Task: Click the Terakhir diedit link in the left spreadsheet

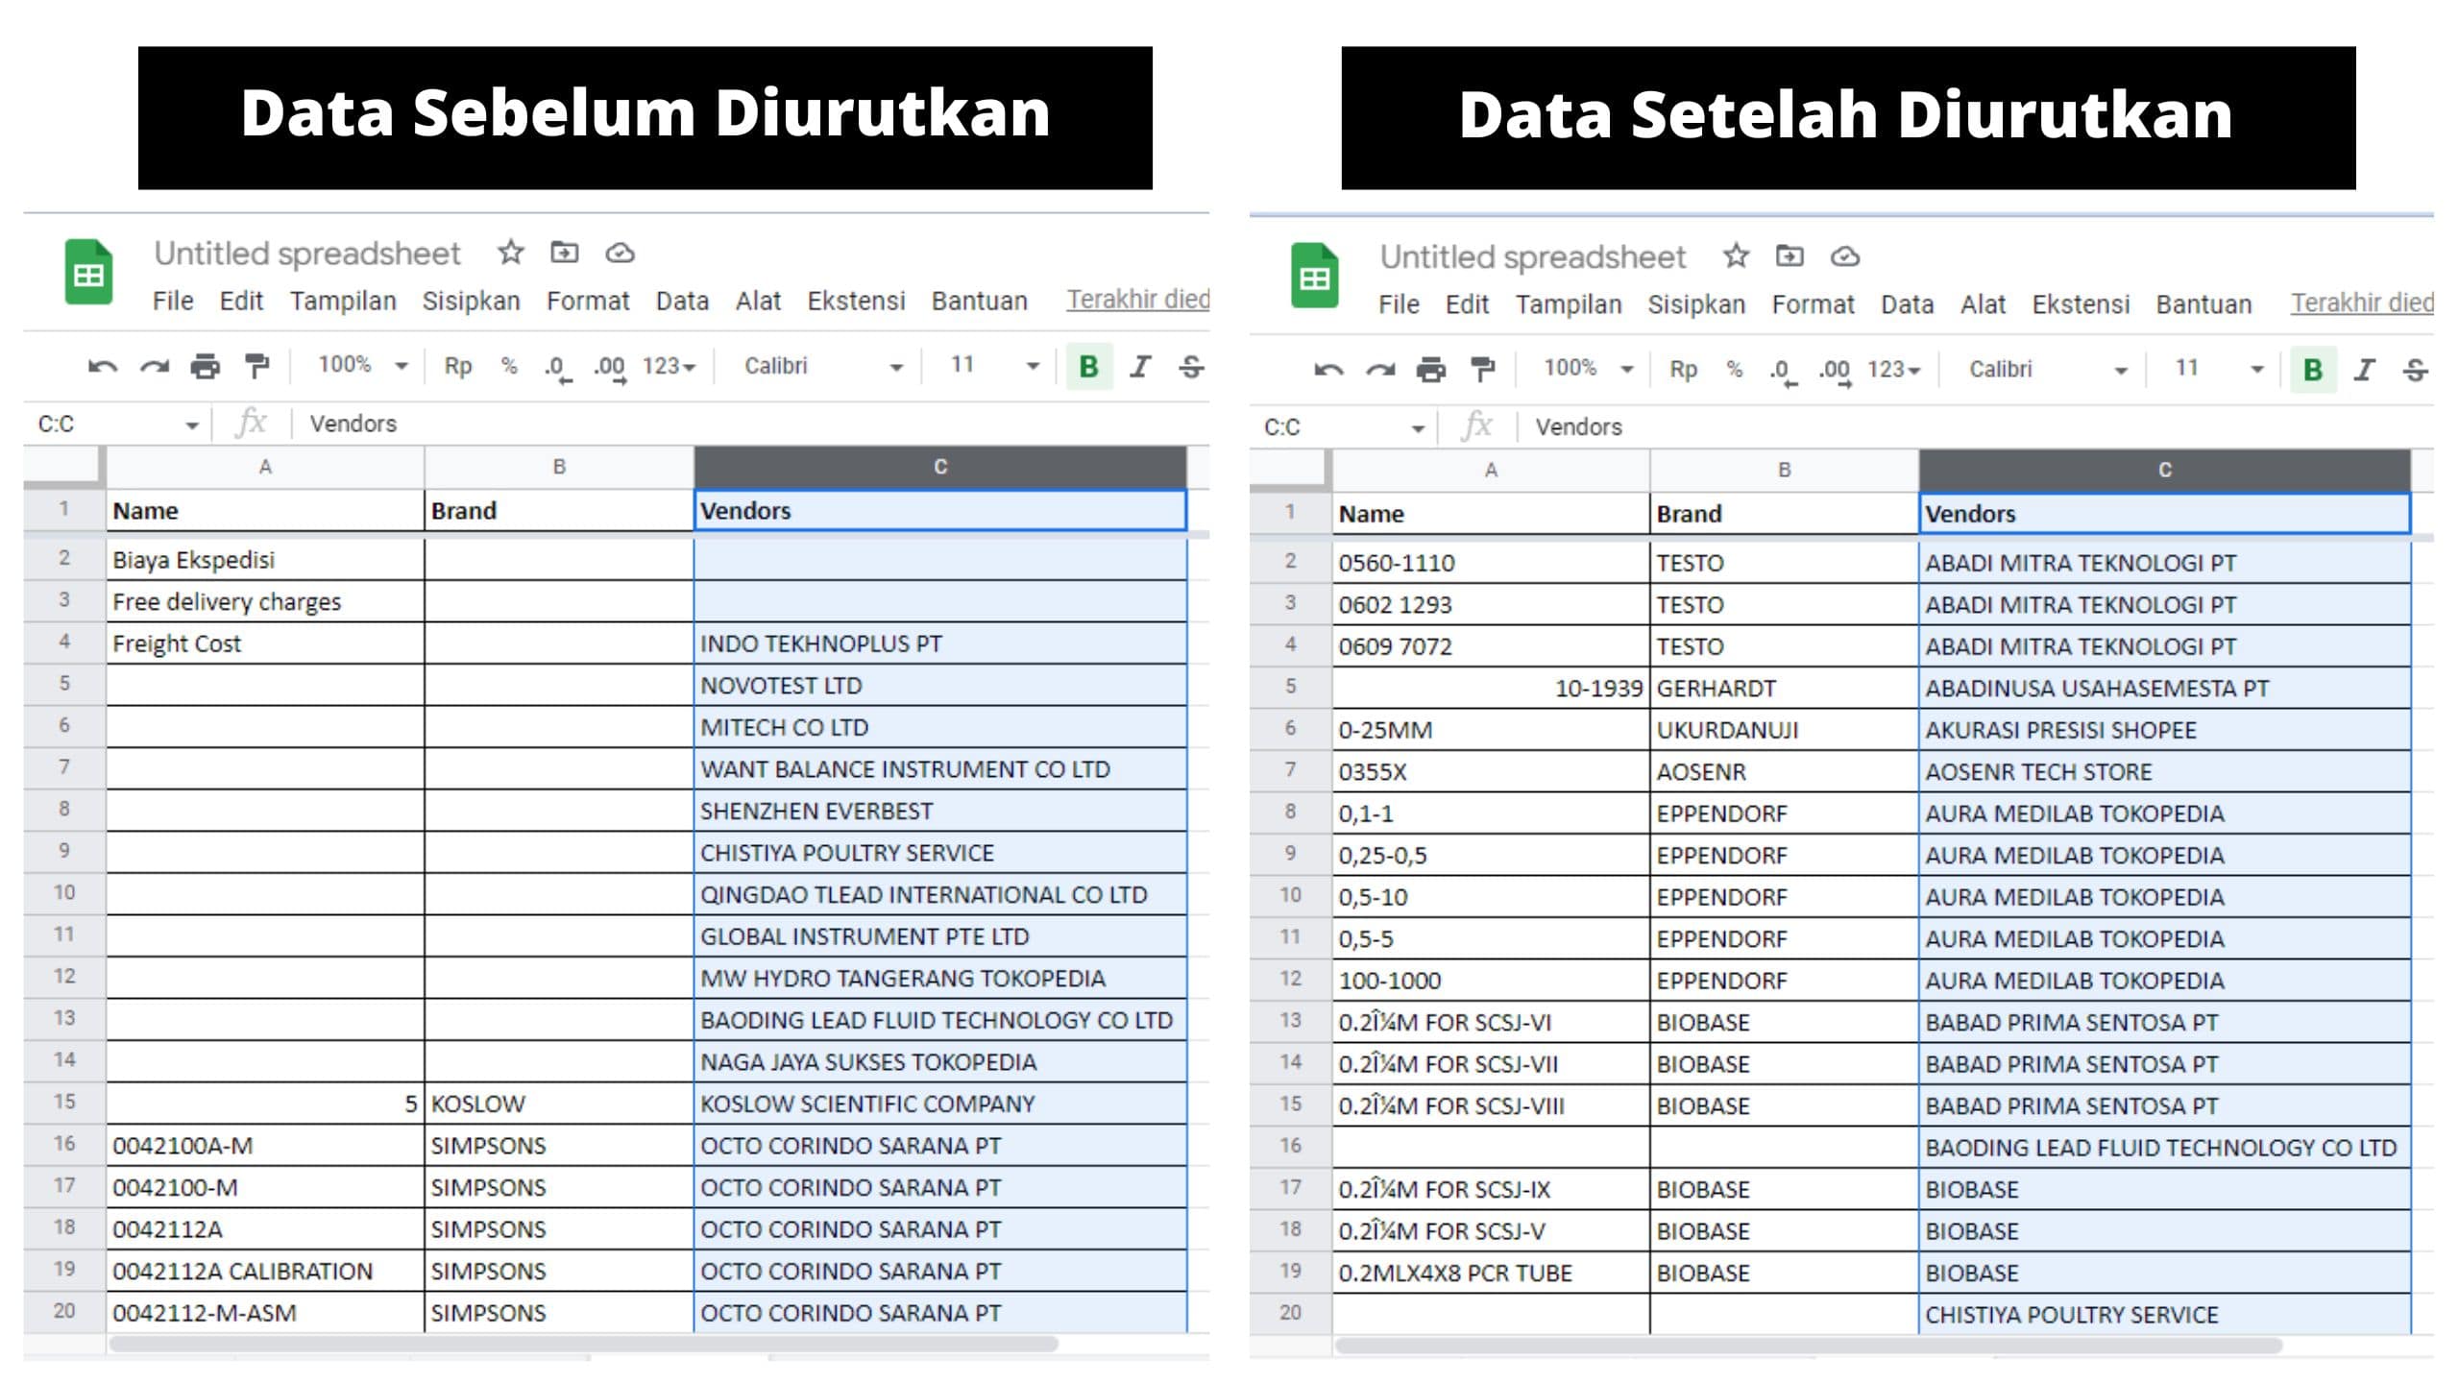Action: 1137,300
